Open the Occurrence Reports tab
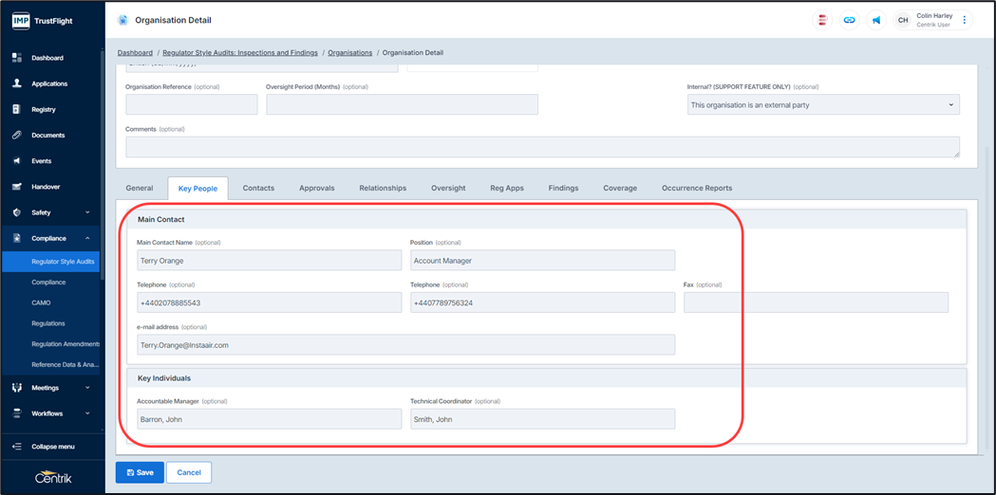This screenshot has height=495, width=996. (x=696, y=189)
